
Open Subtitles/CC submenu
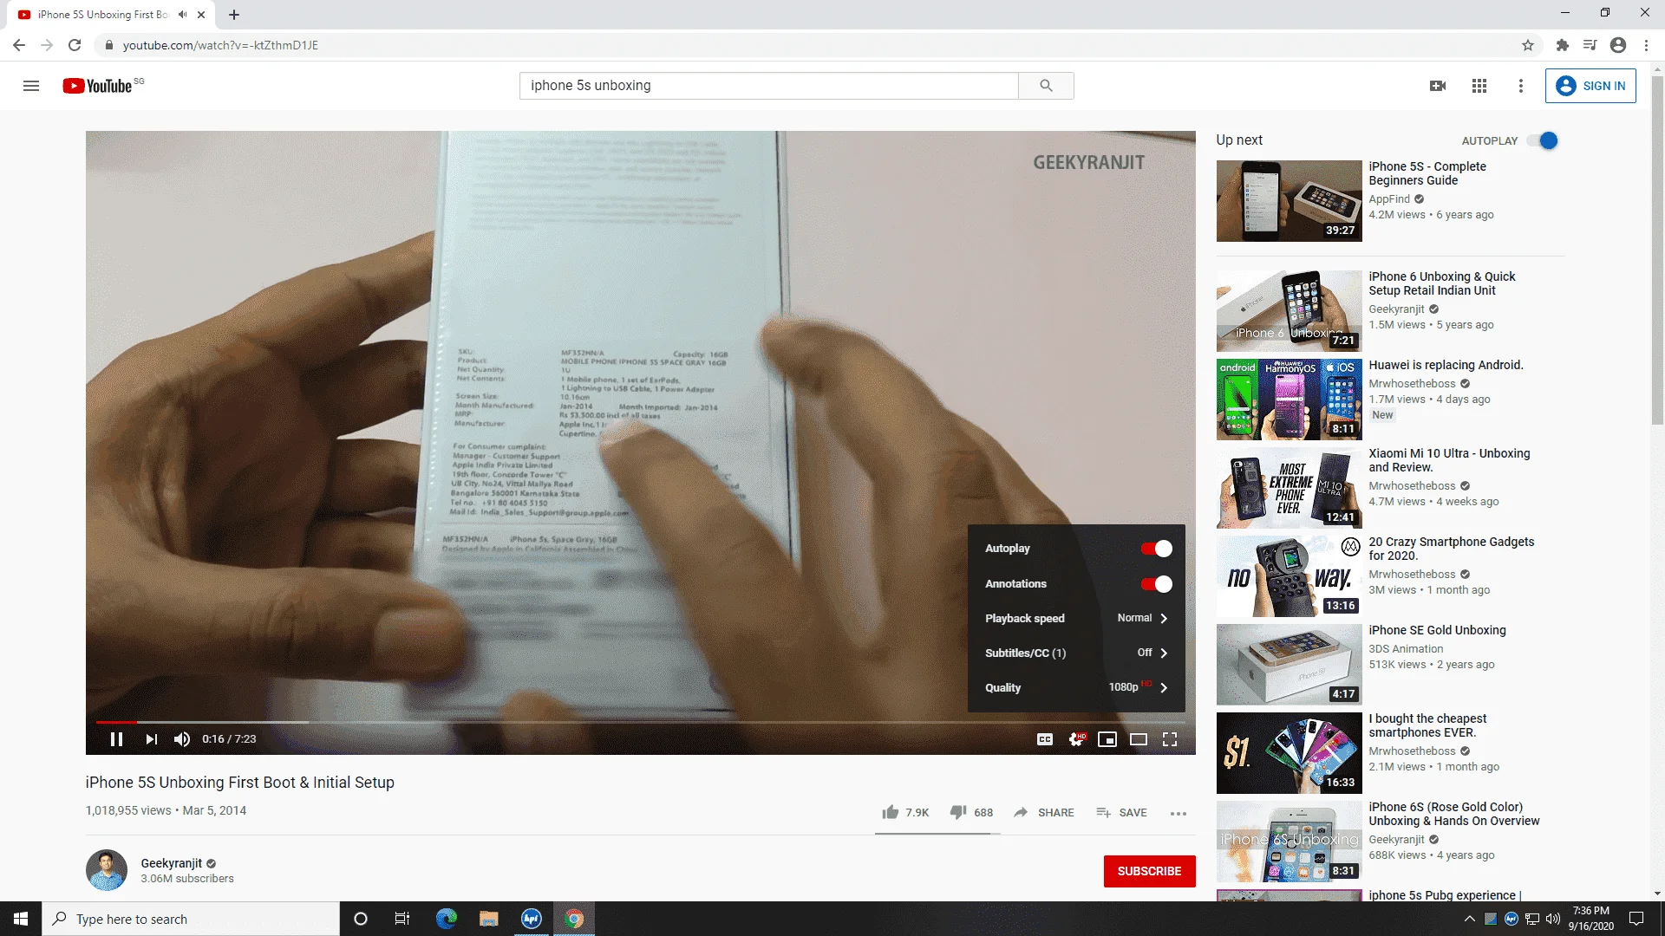[x=1076, y=653]
